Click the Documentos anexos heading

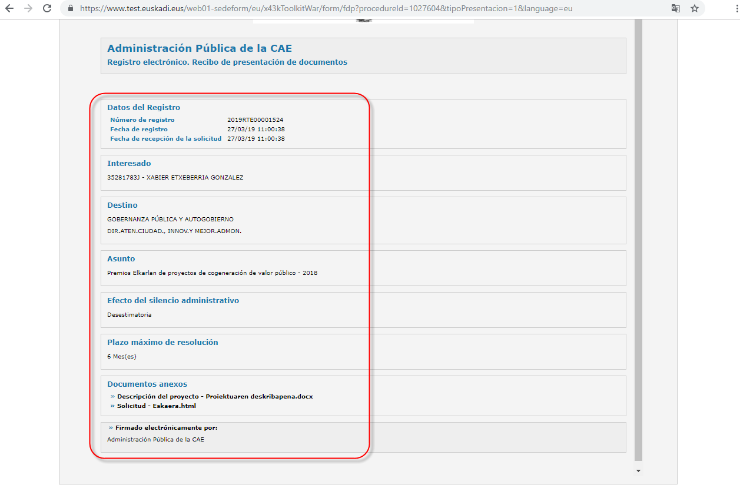point(147,384)
